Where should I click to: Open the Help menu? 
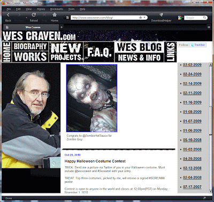[x=82, y=9]
